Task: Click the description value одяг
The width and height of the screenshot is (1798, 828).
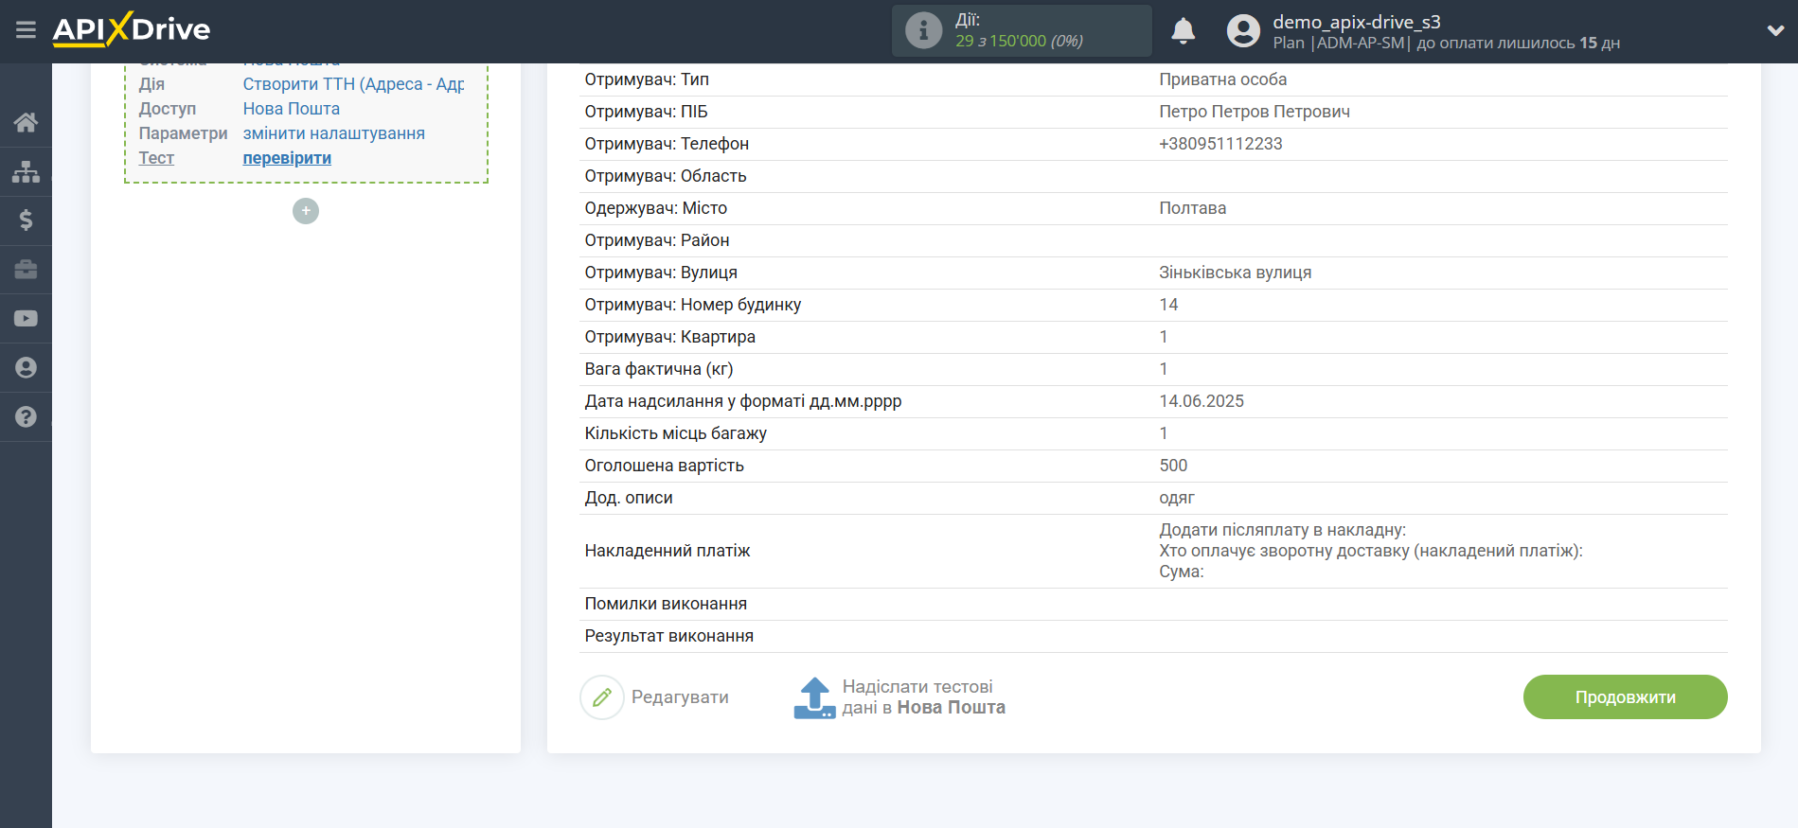Action: pyautogui.click(x=1177, y=498)
